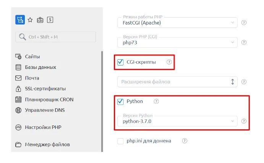
Task: Open favorites star icon
Action: point(30,20)
